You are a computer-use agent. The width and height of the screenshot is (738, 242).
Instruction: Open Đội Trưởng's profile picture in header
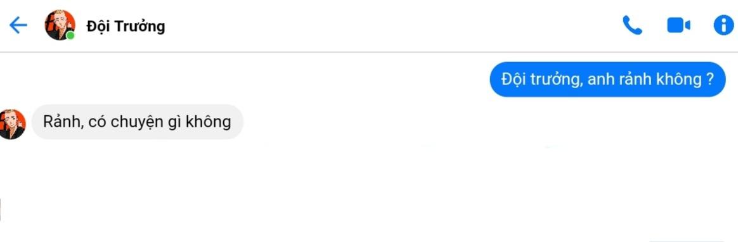click(x=60, y=25)
